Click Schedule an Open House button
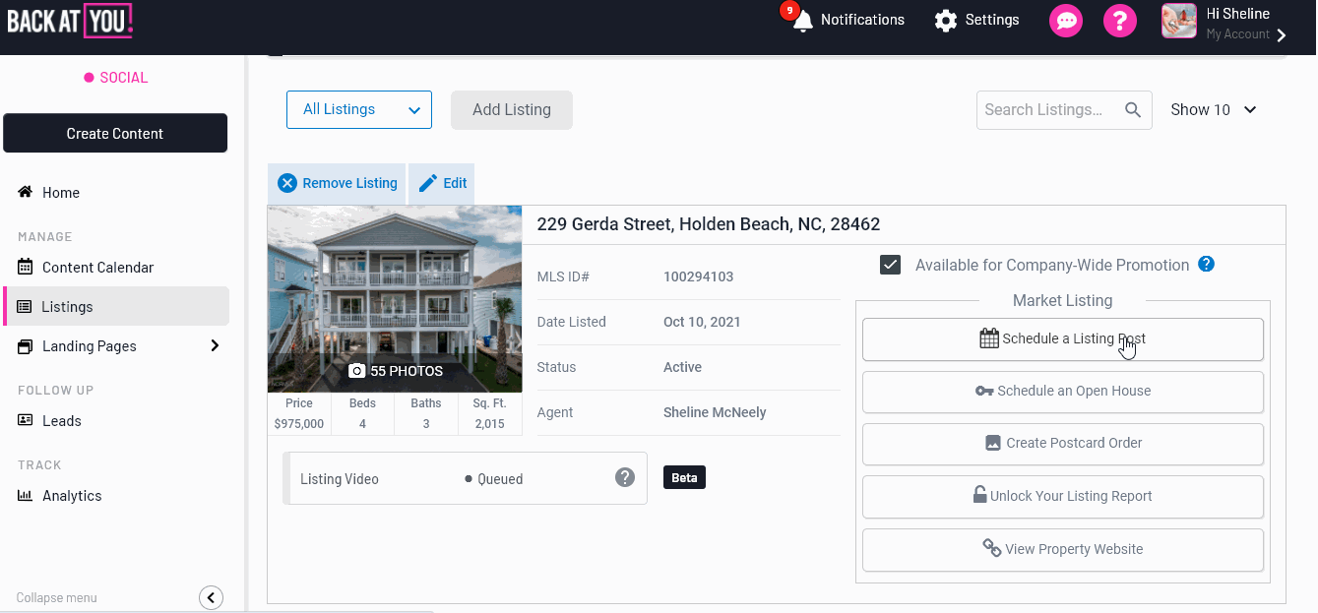 pos(1063,392)
